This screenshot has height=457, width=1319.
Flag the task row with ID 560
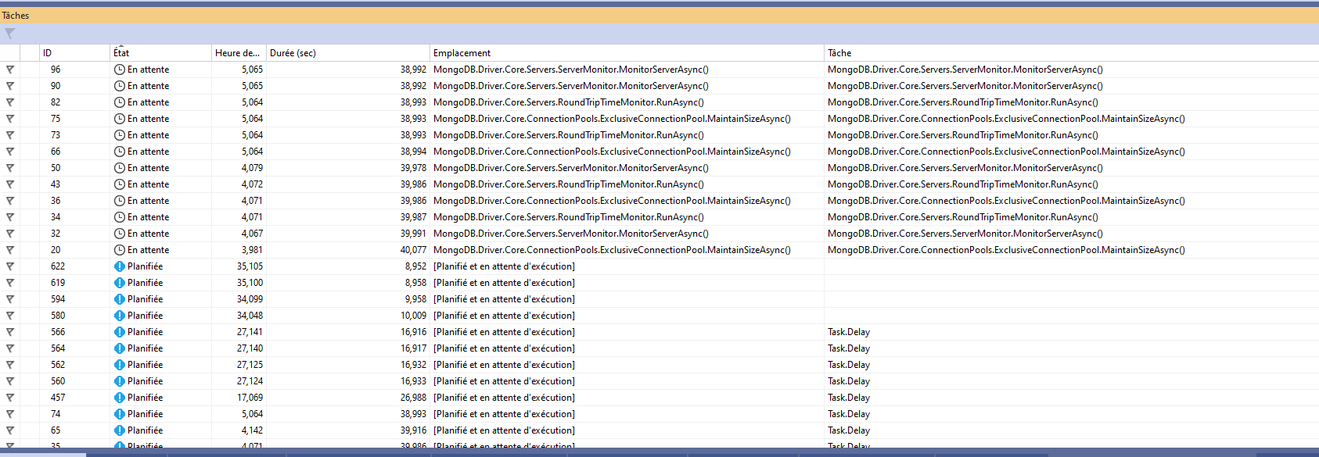click(10, 381)
